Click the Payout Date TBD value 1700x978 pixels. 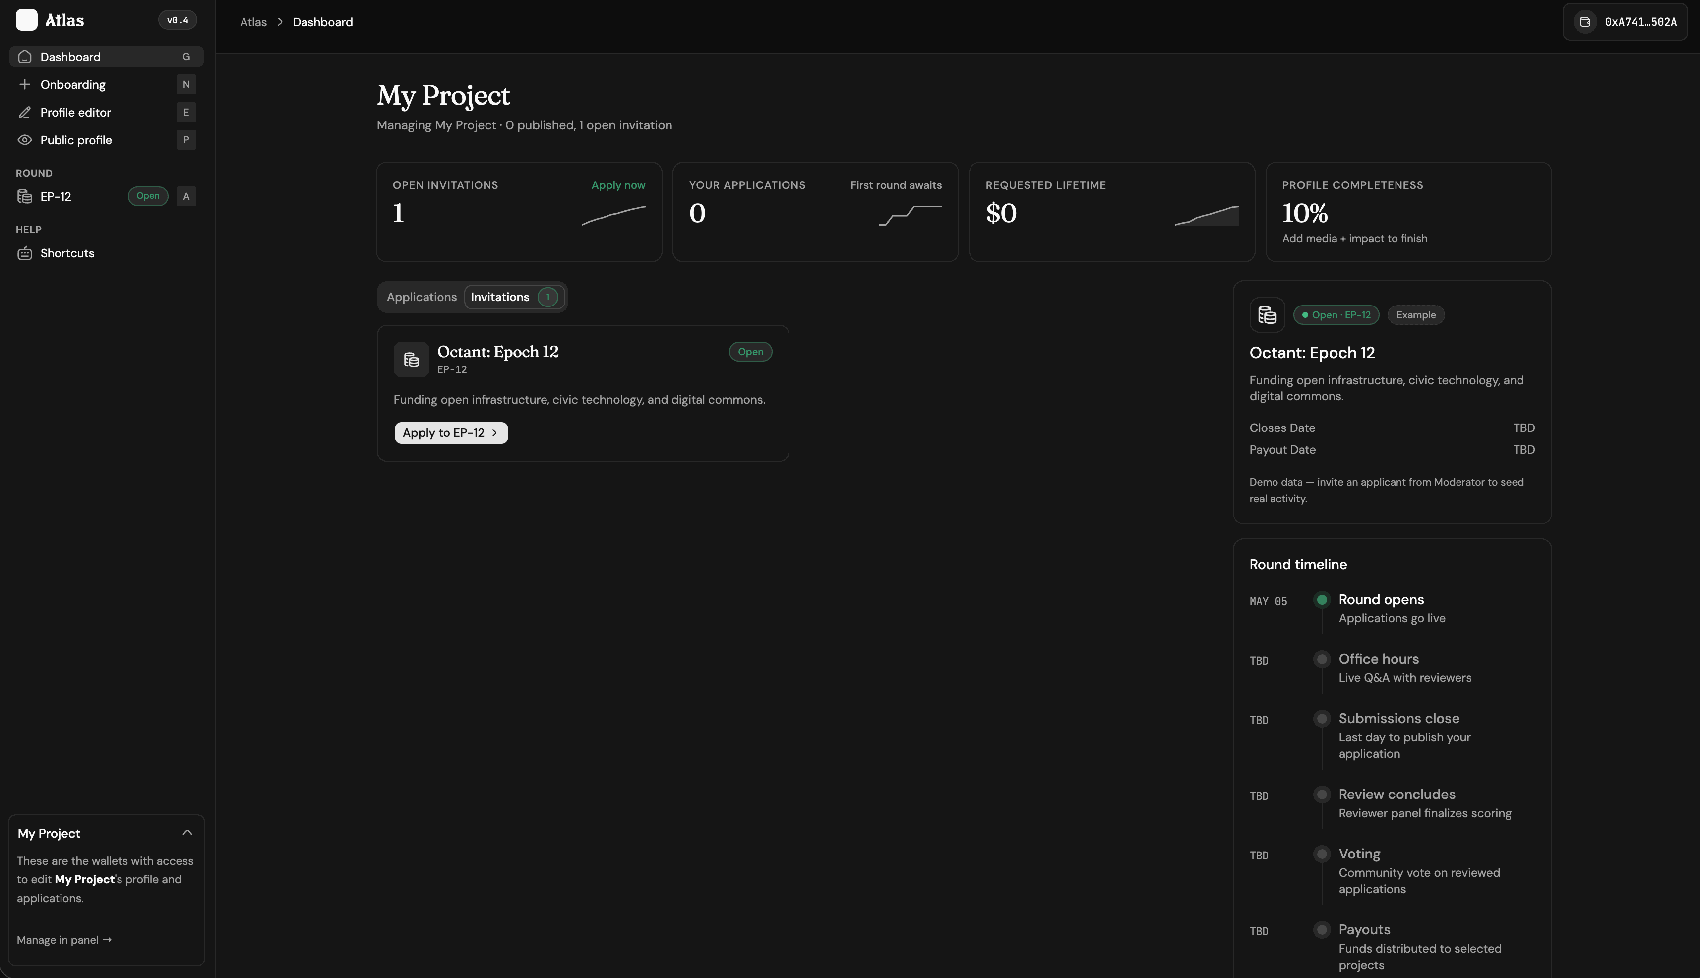[1523, 449]
